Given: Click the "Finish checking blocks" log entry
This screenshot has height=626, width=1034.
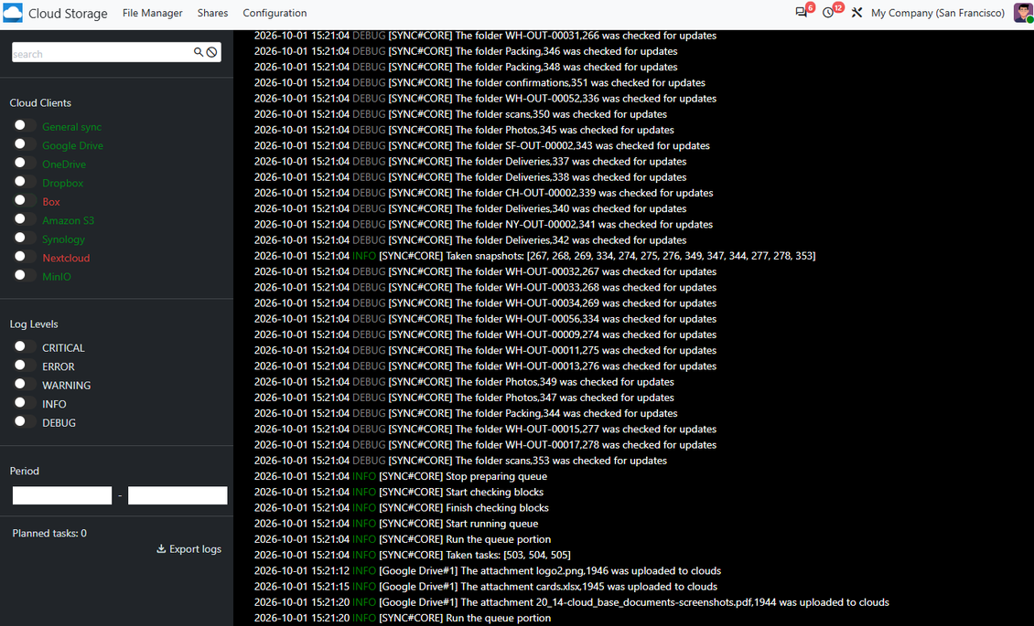Looking at the screenshot, I should coord(402,508).
